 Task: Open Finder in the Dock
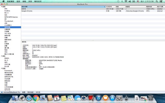15,98
